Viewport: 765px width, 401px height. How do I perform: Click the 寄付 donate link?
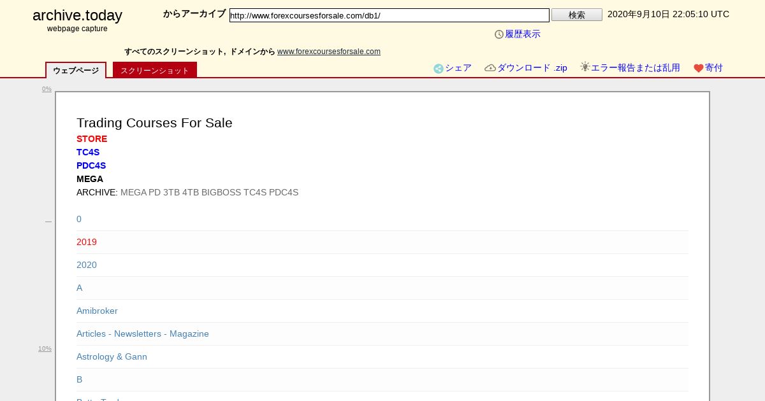[x=714, y=68]
